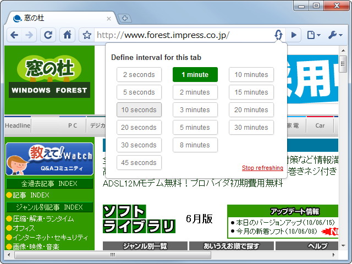This screenshot has height=264, width=352.
Task: Open the Headline navigation tab
Action: (18, 125)
